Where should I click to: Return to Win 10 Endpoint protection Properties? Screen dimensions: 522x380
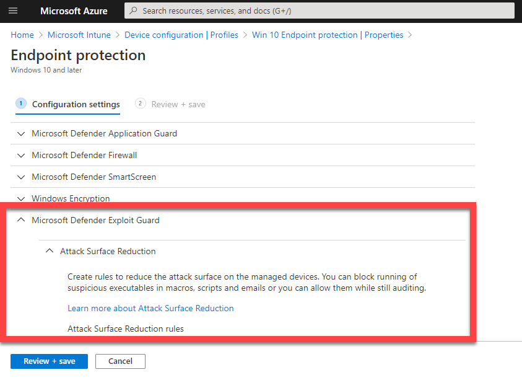328,35
